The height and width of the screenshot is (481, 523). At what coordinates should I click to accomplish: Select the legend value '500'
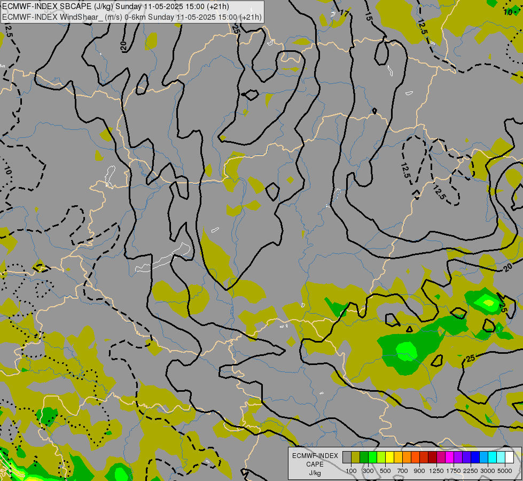385,471
